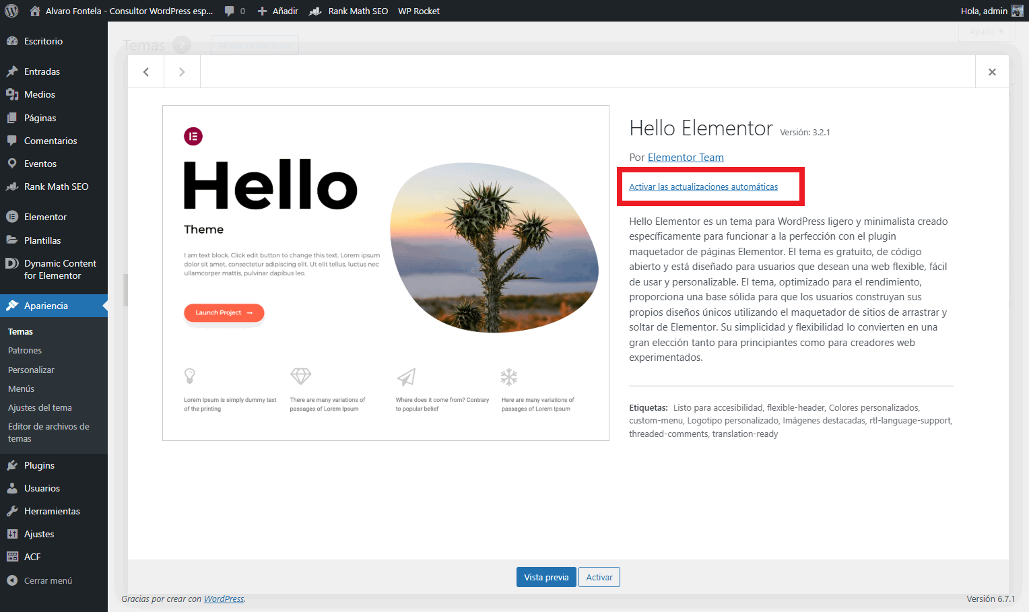Click the Herramientas wrench icon

tap(12, 511)
